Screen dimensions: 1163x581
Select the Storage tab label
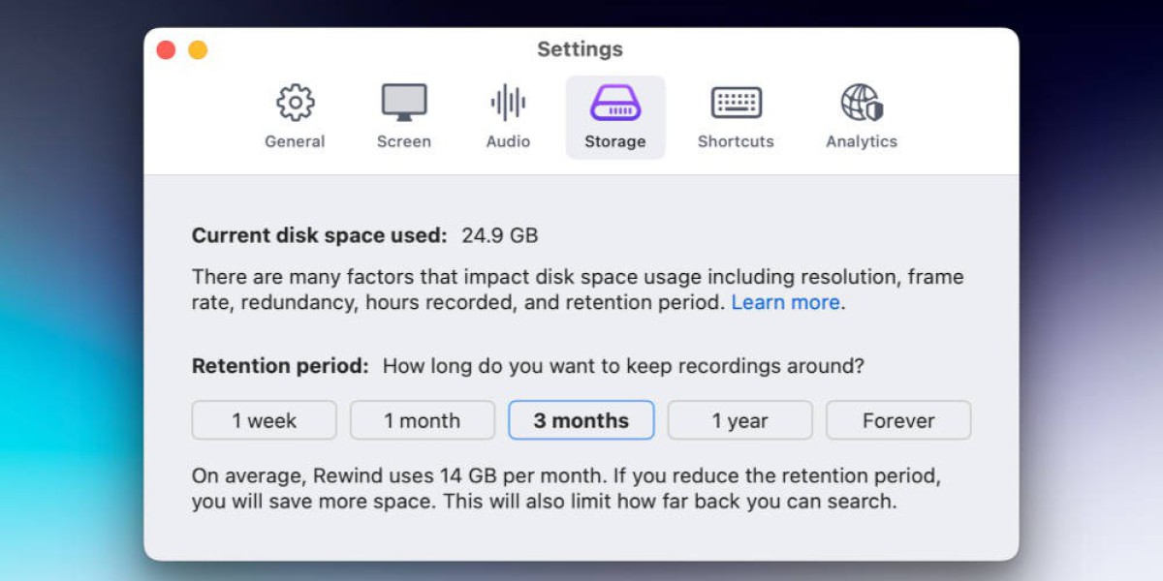click(615, 141)
